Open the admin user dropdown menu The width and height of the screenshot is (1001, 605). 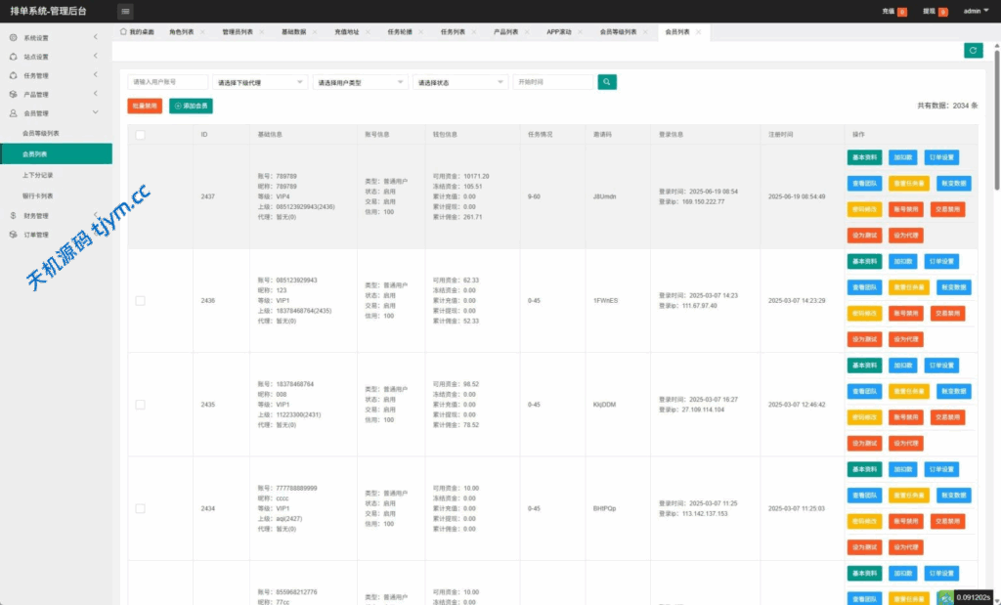point(975,12)
